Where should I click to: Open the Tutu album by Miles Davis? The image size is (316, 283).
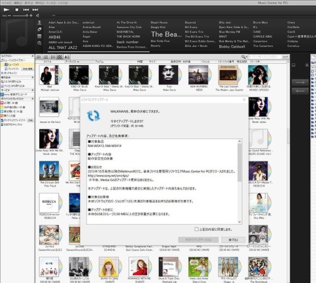tap(169, 75)
